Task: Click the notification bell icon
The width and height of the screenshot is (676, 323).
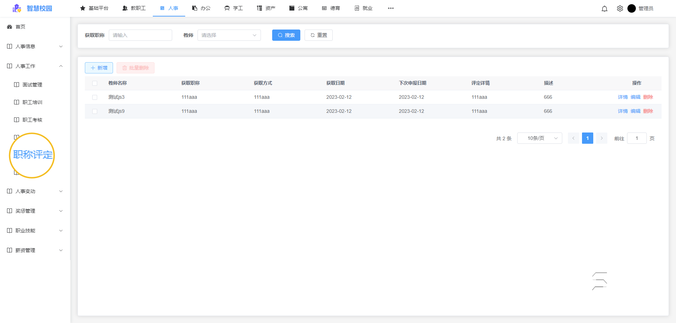Action: click(604, 9)
